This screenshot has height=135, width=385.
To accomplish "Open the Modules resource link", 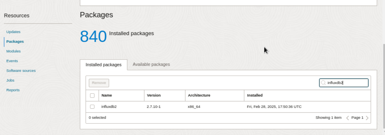I will [x=14, y=51].
